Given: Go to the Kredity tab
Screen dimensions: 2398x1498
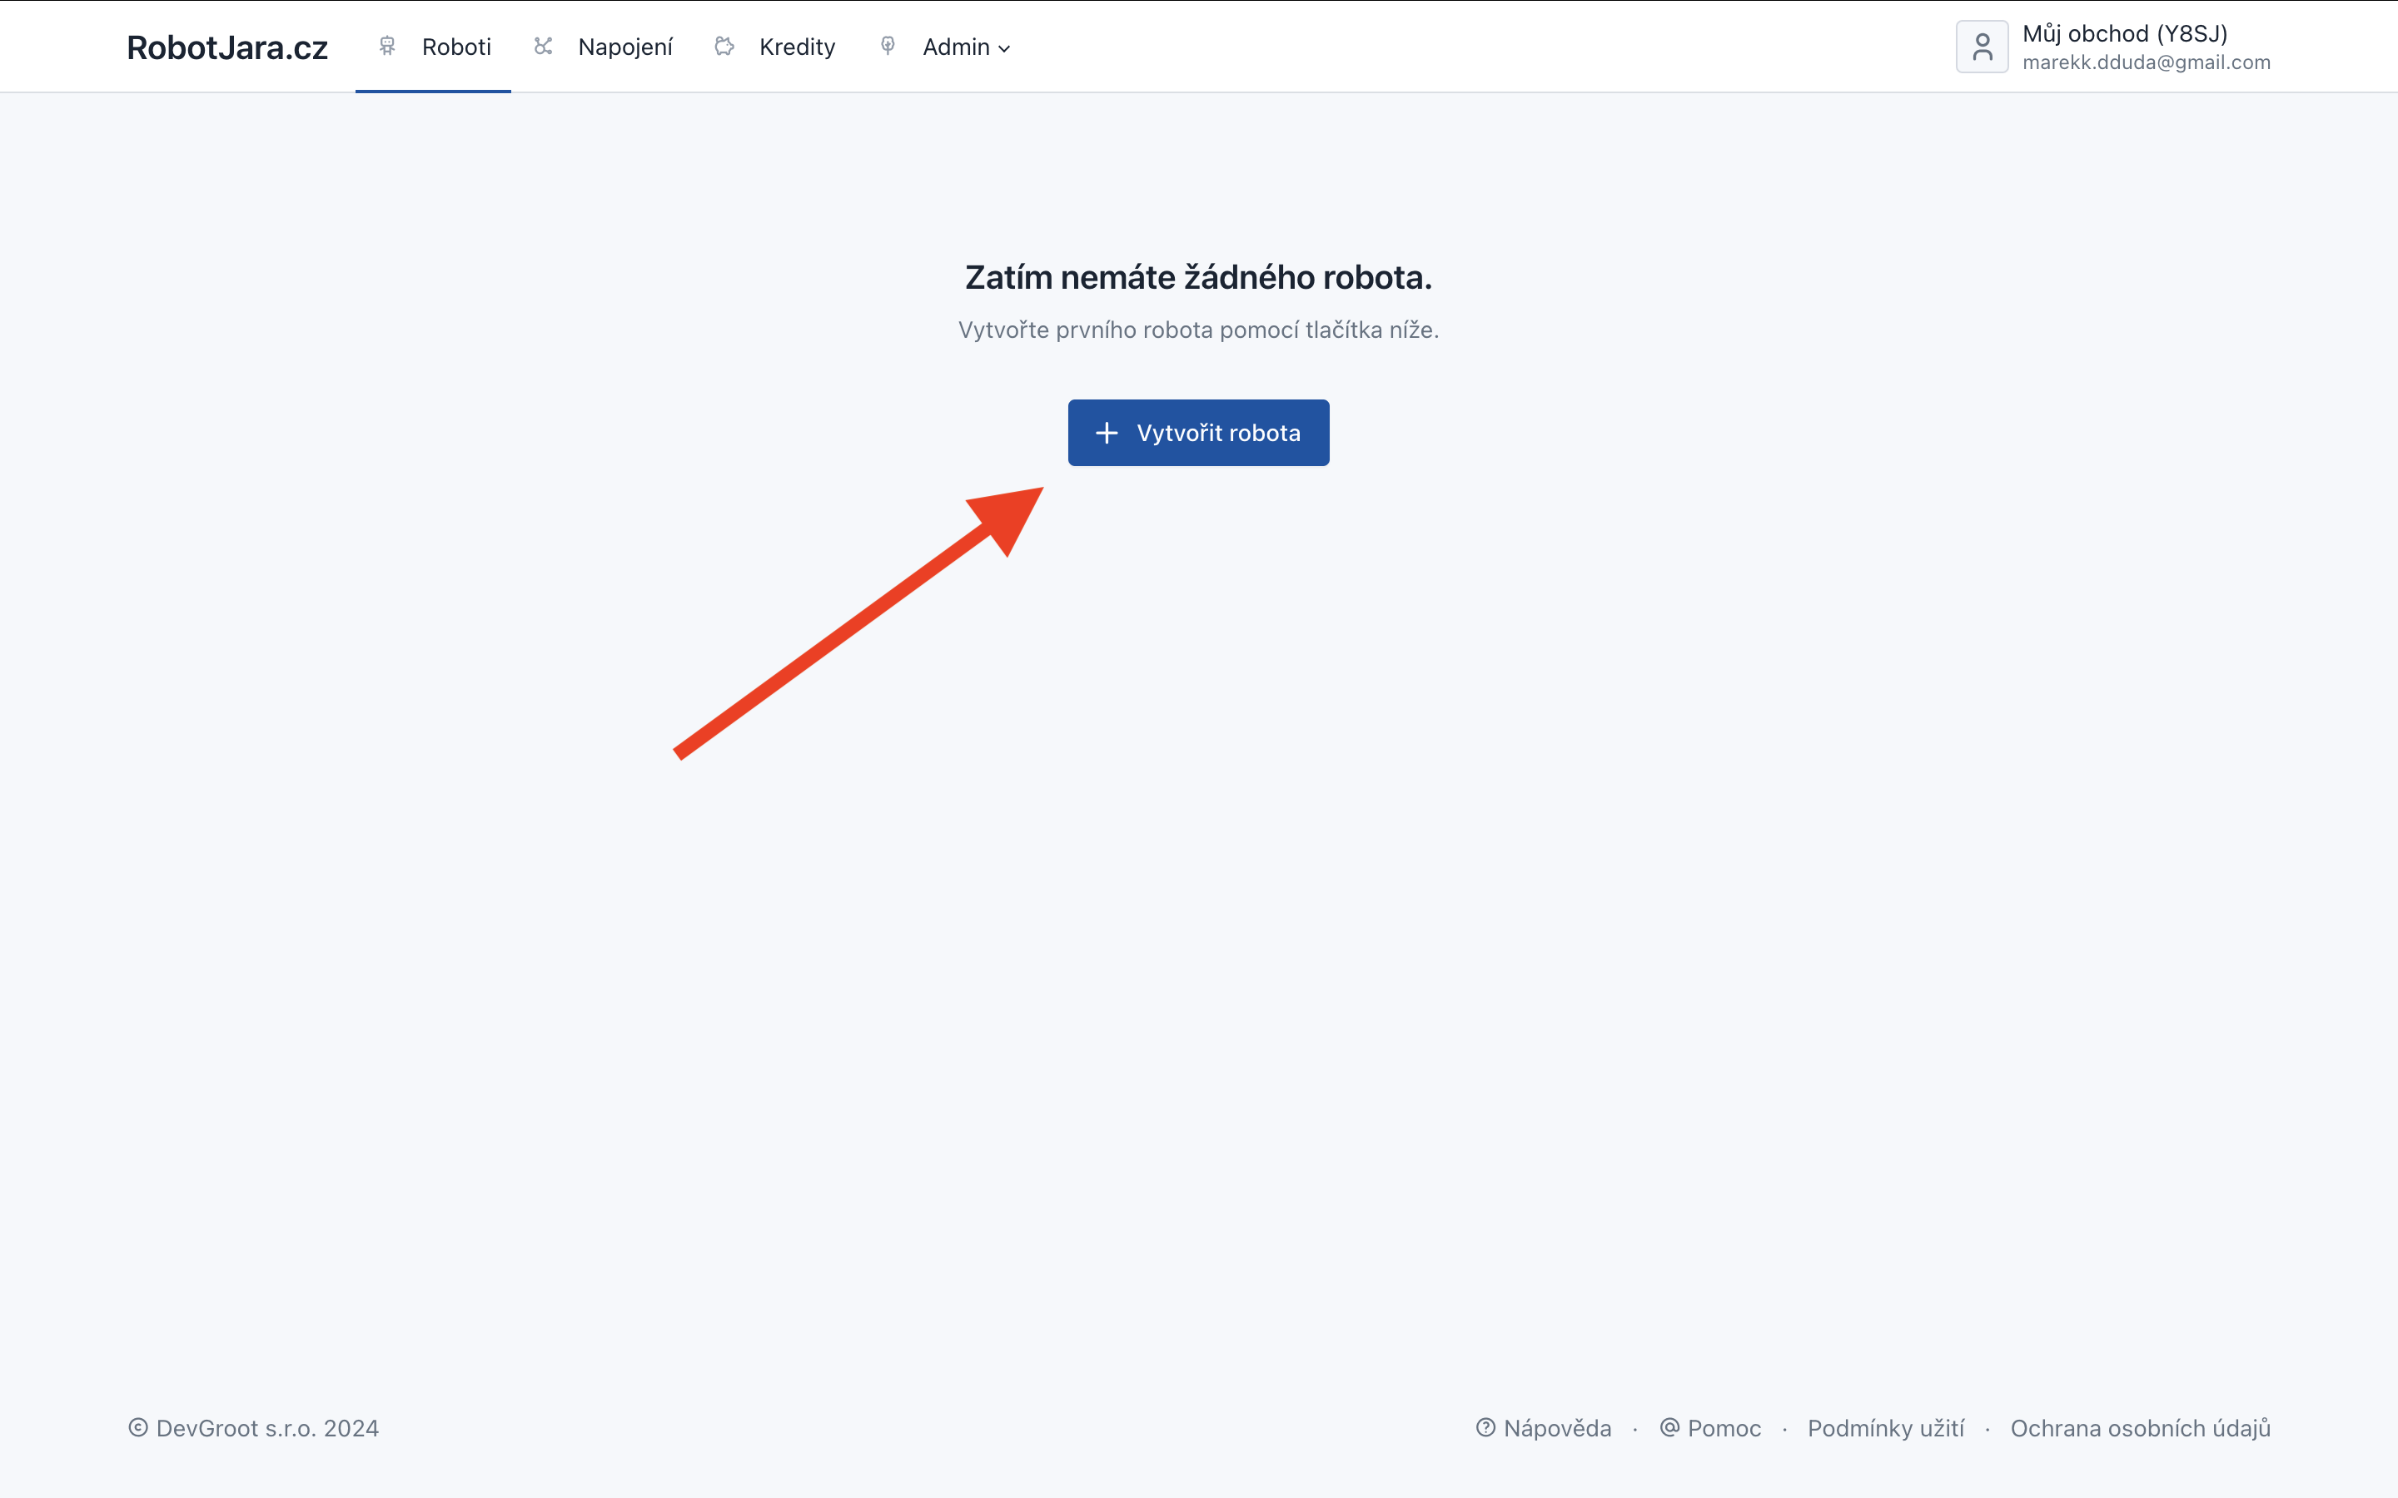Looking at the screenshot, I should pos(775,47).
